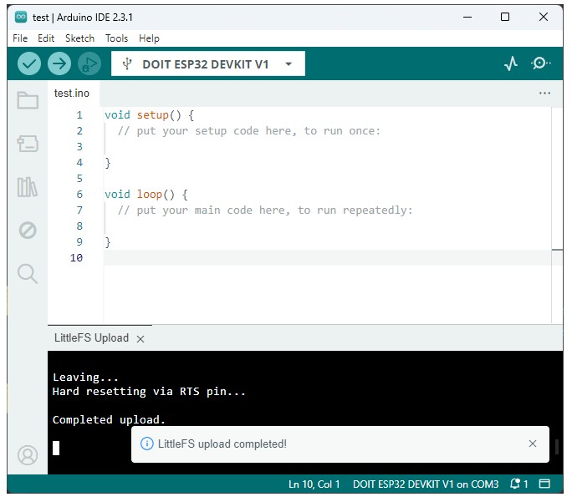Image resolution: width=572 pixels, height=502 pixels.
Task: Open the Debug sidebar panel
Action: click(28, 231)
